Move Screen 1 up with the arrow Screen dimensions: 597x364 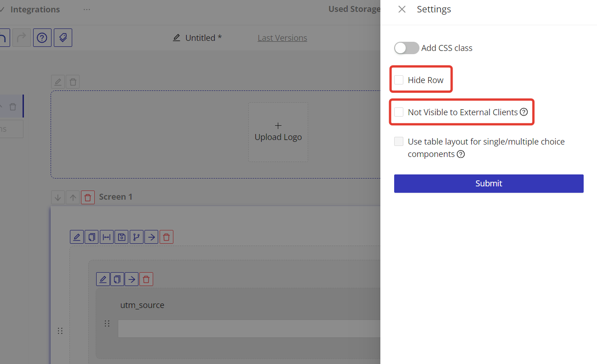point(73,198)
